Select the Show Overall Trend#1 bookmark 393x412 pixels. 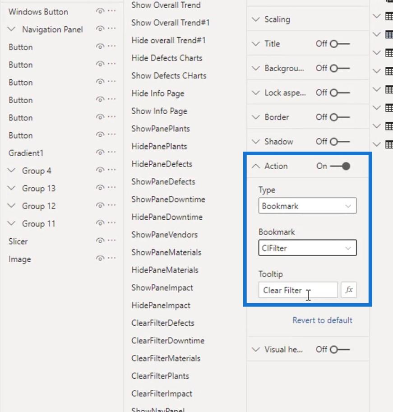171,23
